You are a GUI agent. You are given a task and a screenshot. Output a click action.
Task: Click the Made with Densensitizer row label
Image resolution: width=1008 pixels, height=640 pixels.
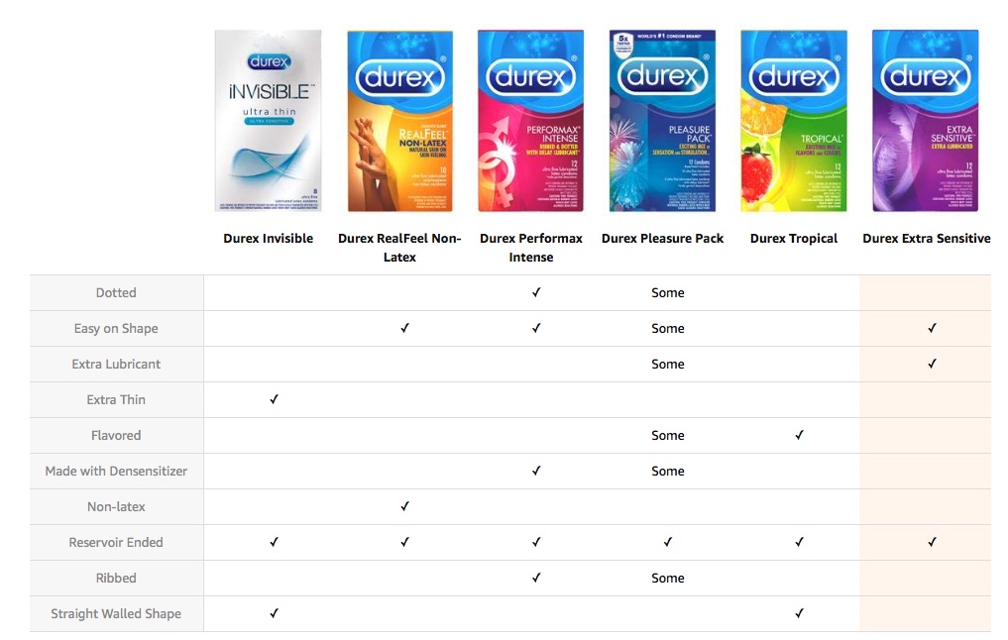click(x=116, y=471)
